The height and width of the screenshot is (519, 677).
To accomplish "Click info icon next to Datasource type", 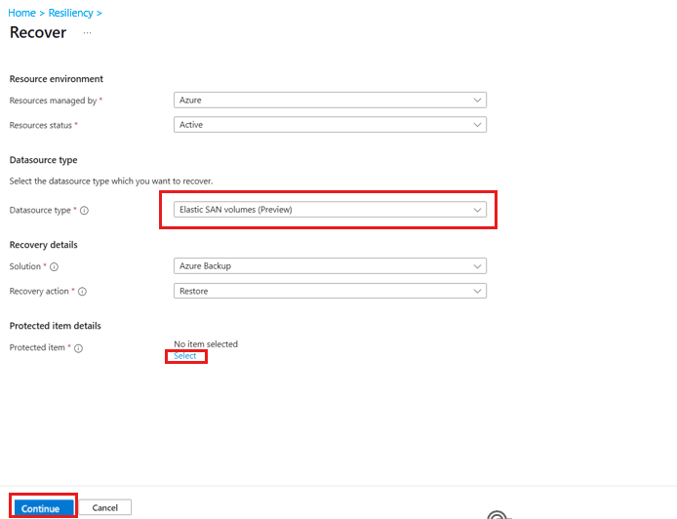I will [x=84, y=211].
